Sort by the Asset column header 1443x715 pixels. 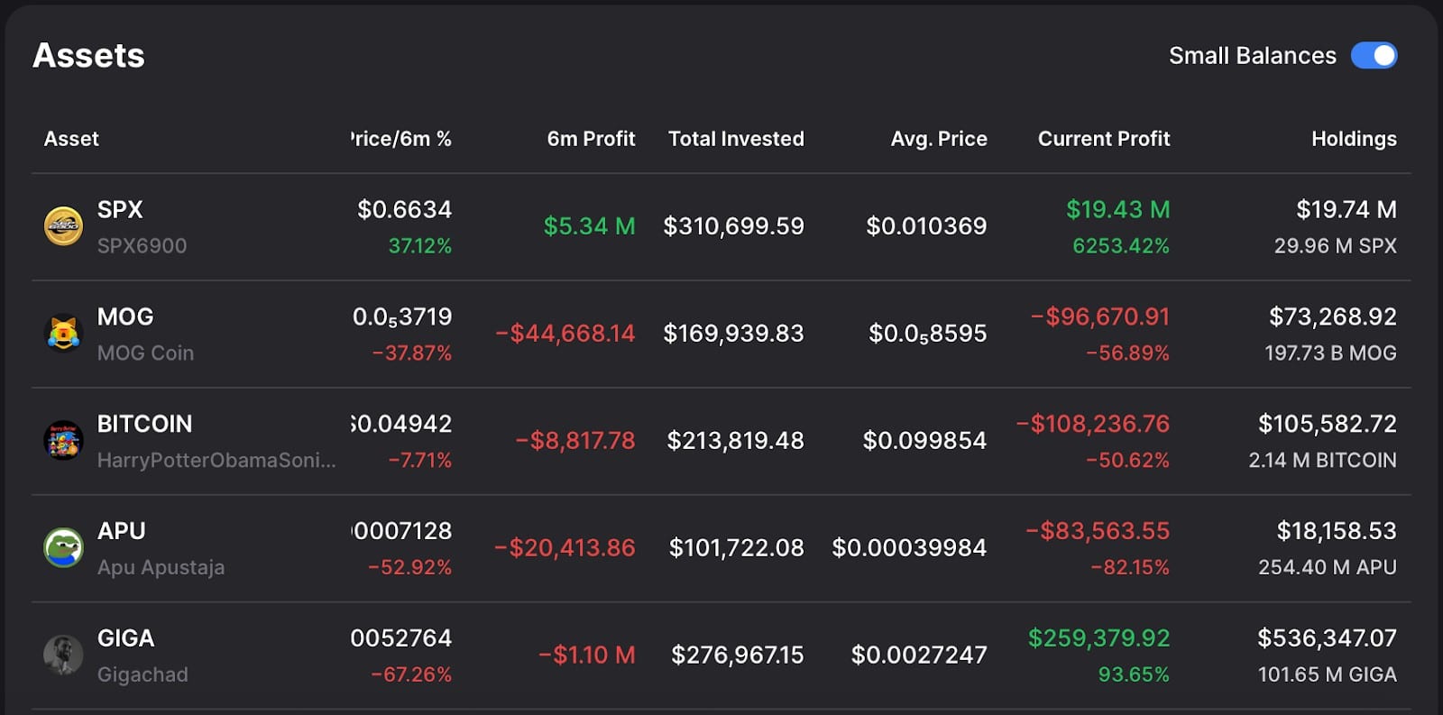71,139
